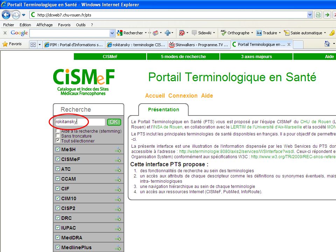This screenshot has width=336, height=252.
Task: Switch to the PIM Portail d'Informations tab
Action: tap(74, 44)
